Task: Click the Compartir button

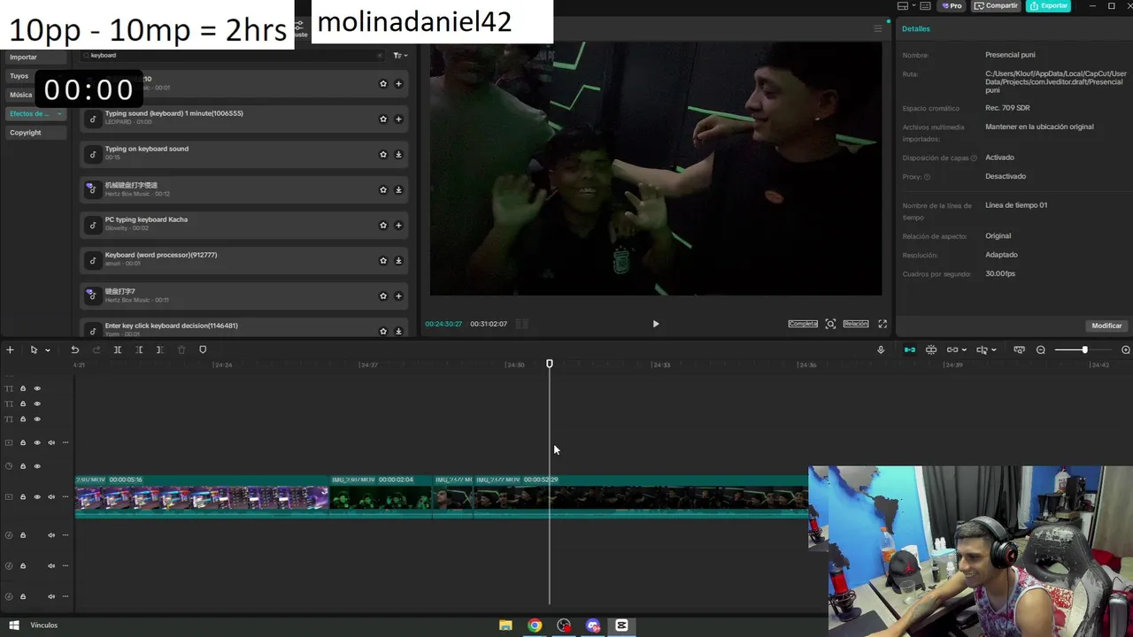Action: pos(997,5)
